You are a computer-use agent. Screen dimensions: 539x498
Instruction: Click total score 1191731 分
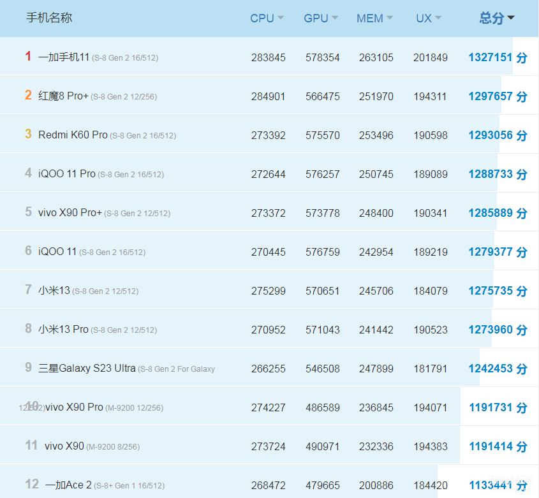[x=498, y=407]
